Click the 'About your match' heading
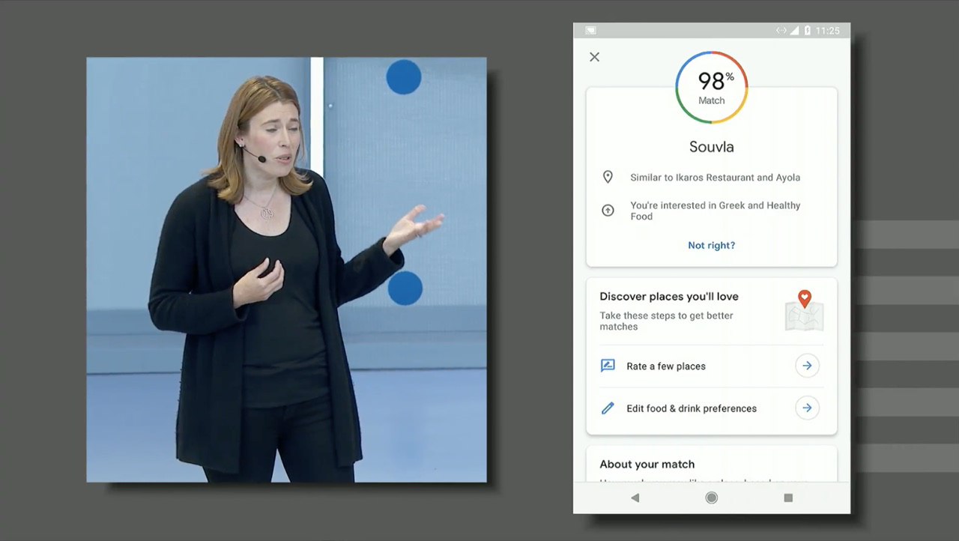The height and width of the screenshot is (541, 959). coord(647,465)
